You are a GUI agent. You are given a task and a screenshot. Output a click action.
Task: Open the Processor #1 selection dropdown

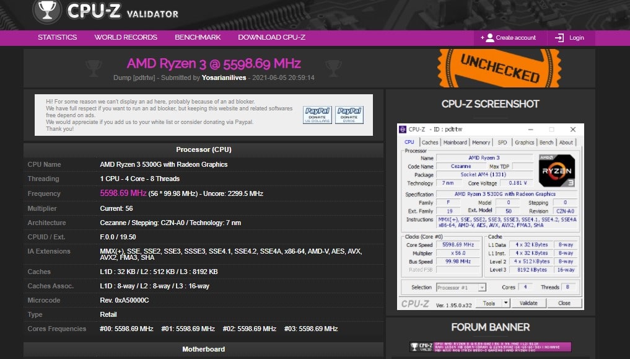(x=462, y=288)
